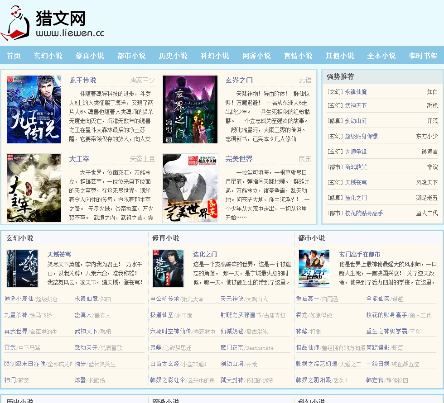Image resolution: width=444 pixels, height=403 pixels.
Task: Open 大道争锋 recommendation
Action: point(356,152)
